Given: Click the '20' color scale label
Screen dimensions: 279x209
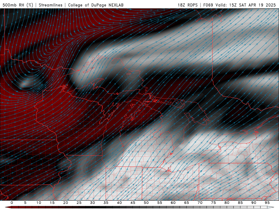Looking at the screenshot, I should click(66, 203).
